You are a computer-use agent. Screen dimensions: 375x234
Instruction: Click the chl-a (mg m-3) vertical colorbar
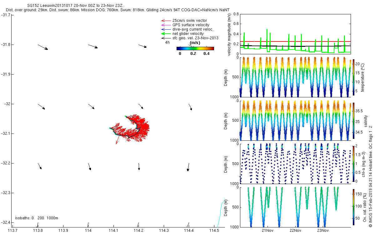tap(354, 163)
